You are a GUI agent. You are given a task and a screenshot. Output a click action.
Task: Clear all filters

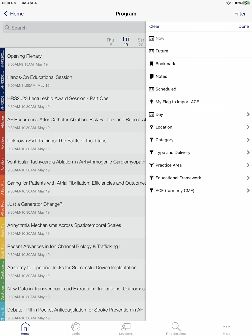click(x=154, y=26)
